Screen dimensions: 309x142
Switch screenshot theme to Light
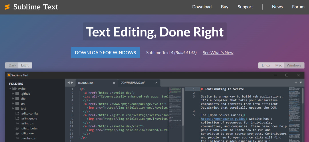[x=25, y=65]
